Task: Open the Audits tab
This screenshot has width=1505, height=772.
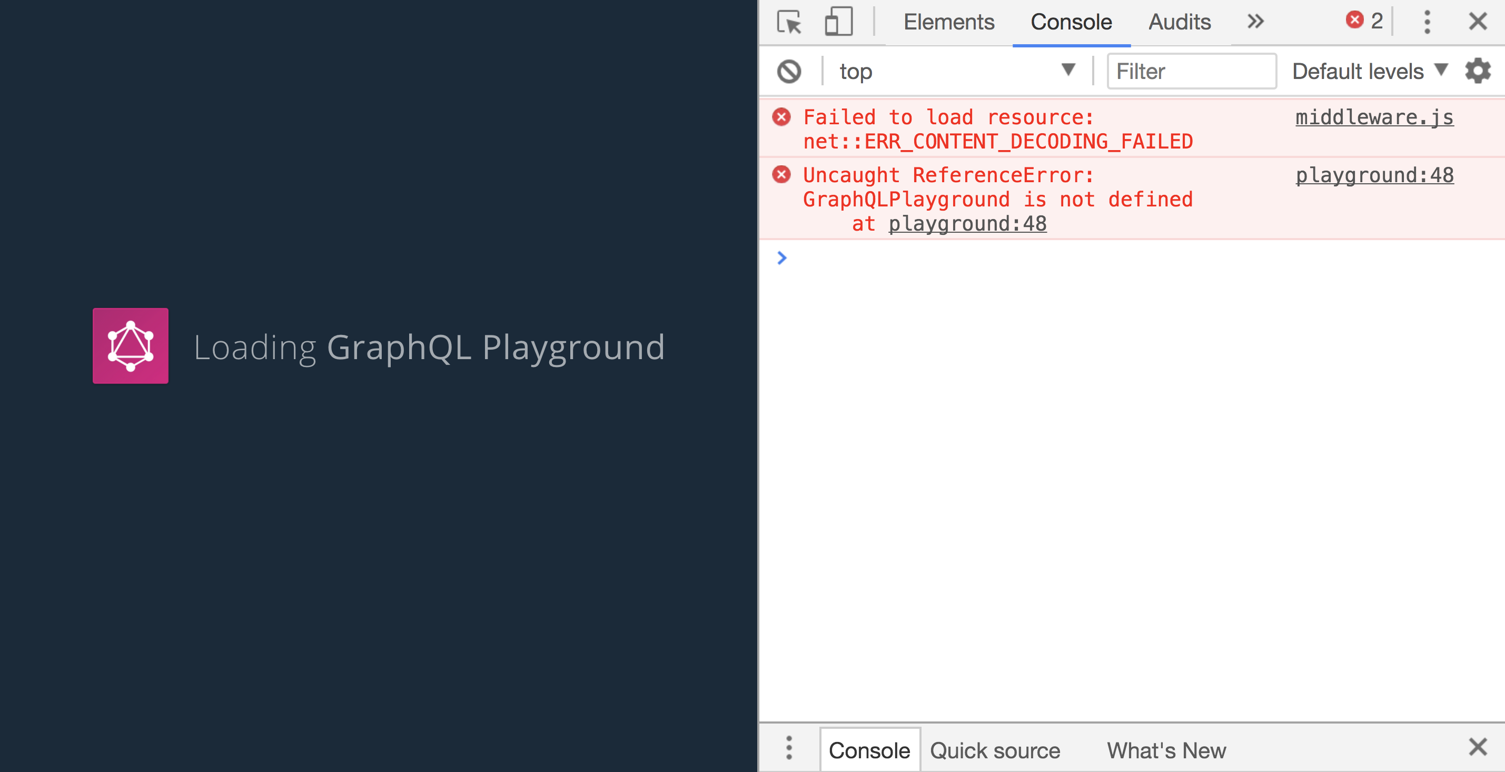Action: 1180,22
